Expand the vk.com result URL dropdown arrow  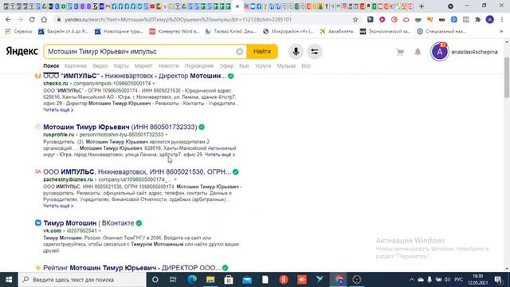pos(100,230)
